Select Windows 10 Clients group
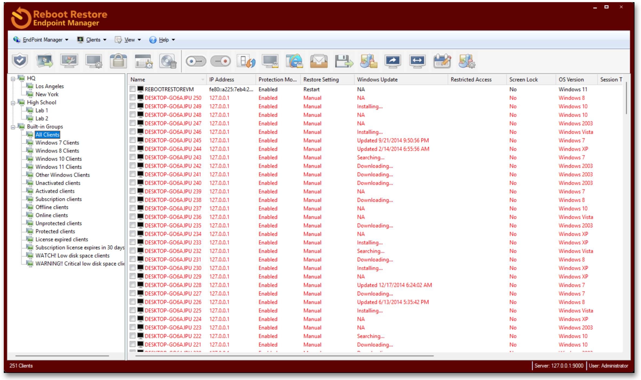The width and height of the screenshot is (641, 380). (x=59, y=159)
